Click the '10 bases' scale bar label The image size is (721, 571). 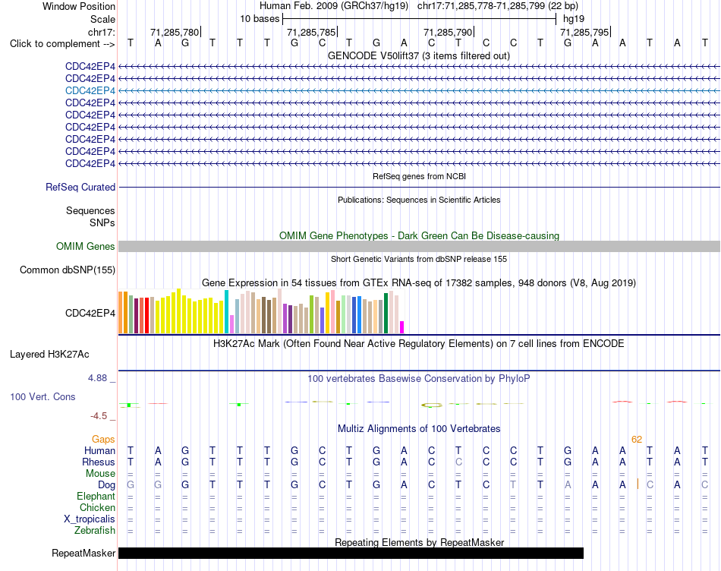(260, 19)
